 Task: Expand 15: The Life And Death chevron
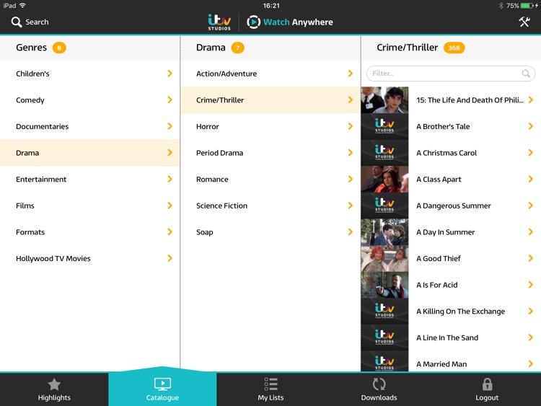point(531,100)
